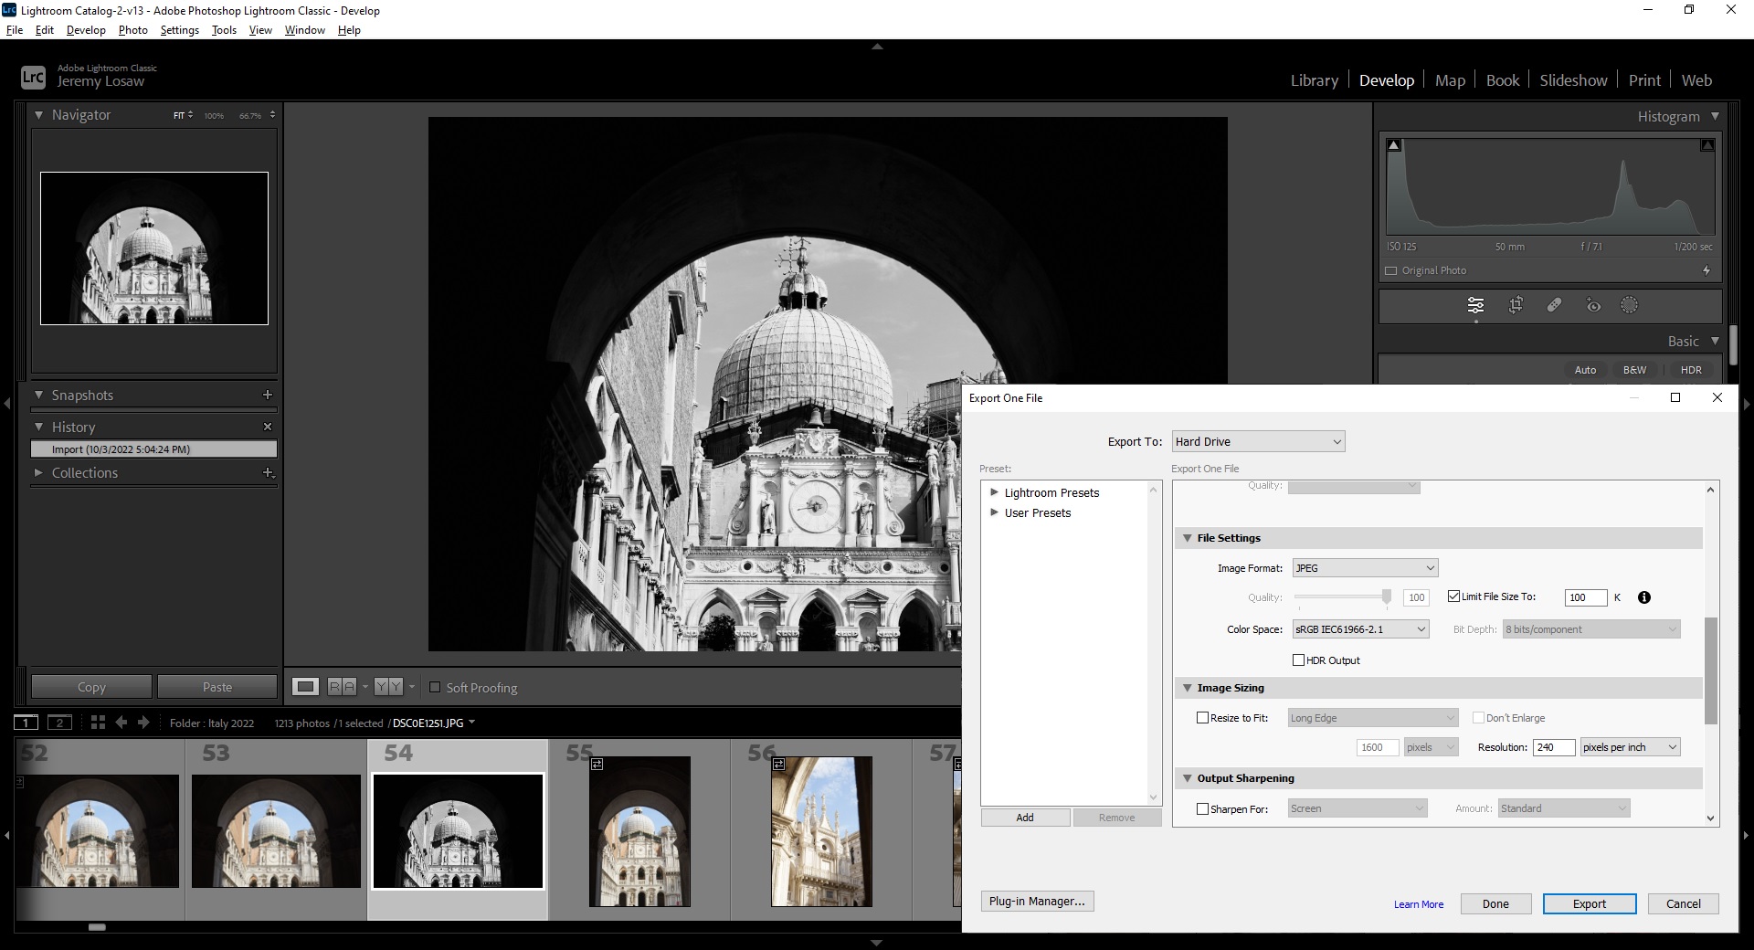The height and width of the screenshot is (950, 1754).
Task: Collapse the Image Sizing section
Action: point(1187,688)
